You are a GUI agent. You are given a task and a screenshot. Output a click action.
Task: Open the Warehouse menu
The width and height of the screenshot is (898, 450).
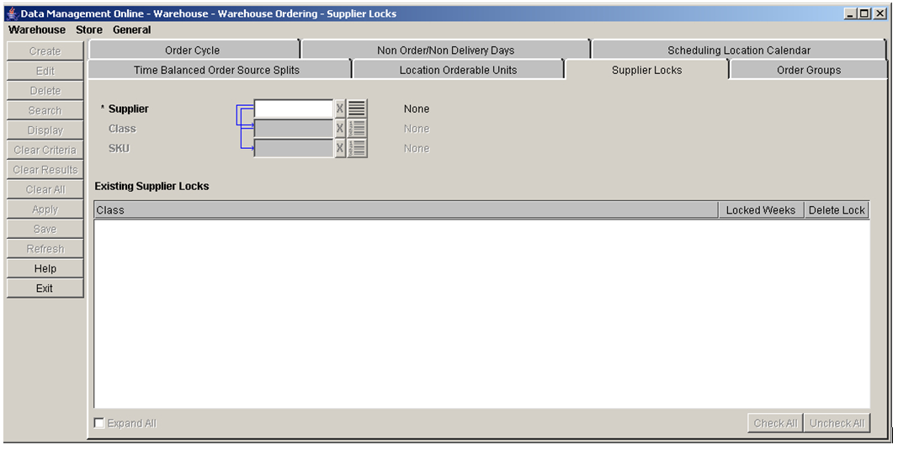pyautogui.click(x=37, y=29)
